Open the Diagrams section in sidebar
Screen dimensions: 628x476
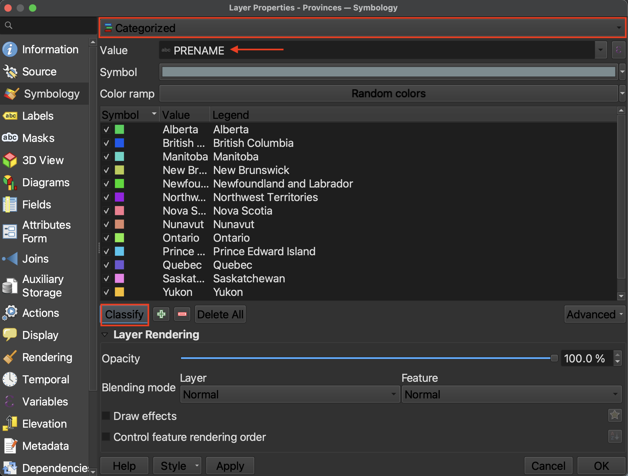coord(46,182)
